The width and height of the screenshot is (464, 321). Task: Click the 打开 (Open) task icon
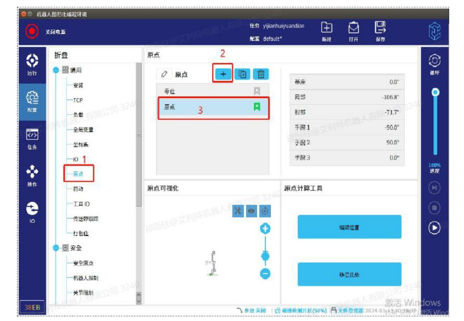353,28
